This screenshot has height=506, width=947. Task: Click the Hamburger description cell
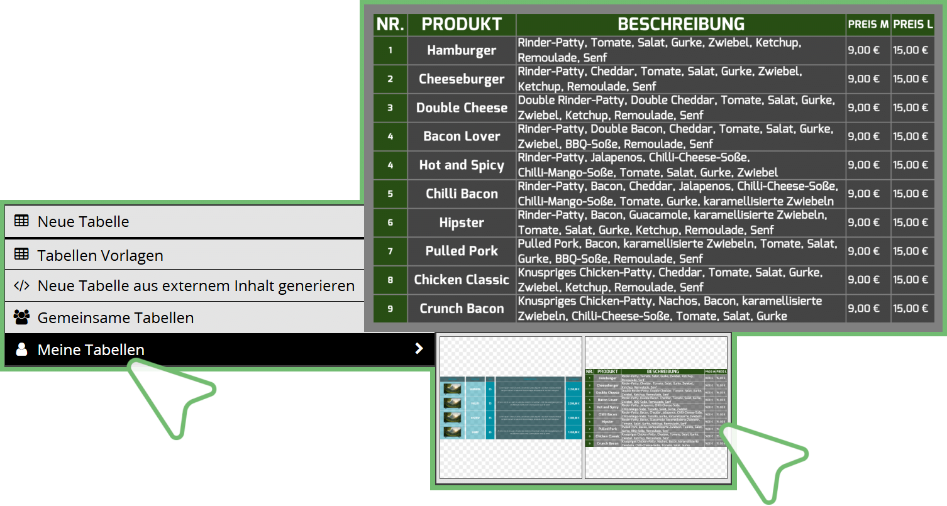[x=681, y=50]
